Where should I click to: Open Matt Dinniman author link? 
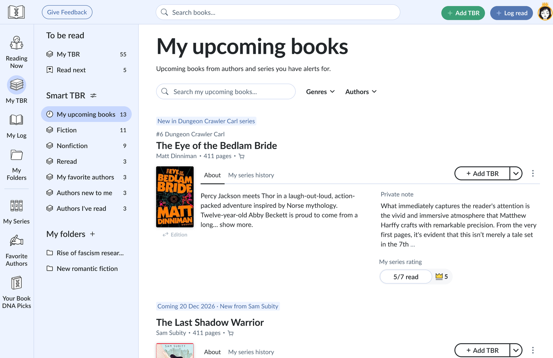coord(176,156)
